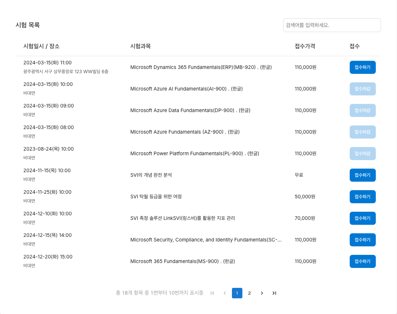Select SVI 탁월 등급을 위한 여정 text

click(x=156, y=197)
